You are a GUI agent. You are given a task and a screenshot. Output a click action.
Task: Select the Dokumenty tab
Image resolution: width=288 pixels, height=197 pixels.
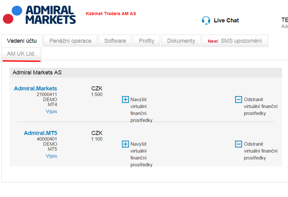(x=181, y=41)
